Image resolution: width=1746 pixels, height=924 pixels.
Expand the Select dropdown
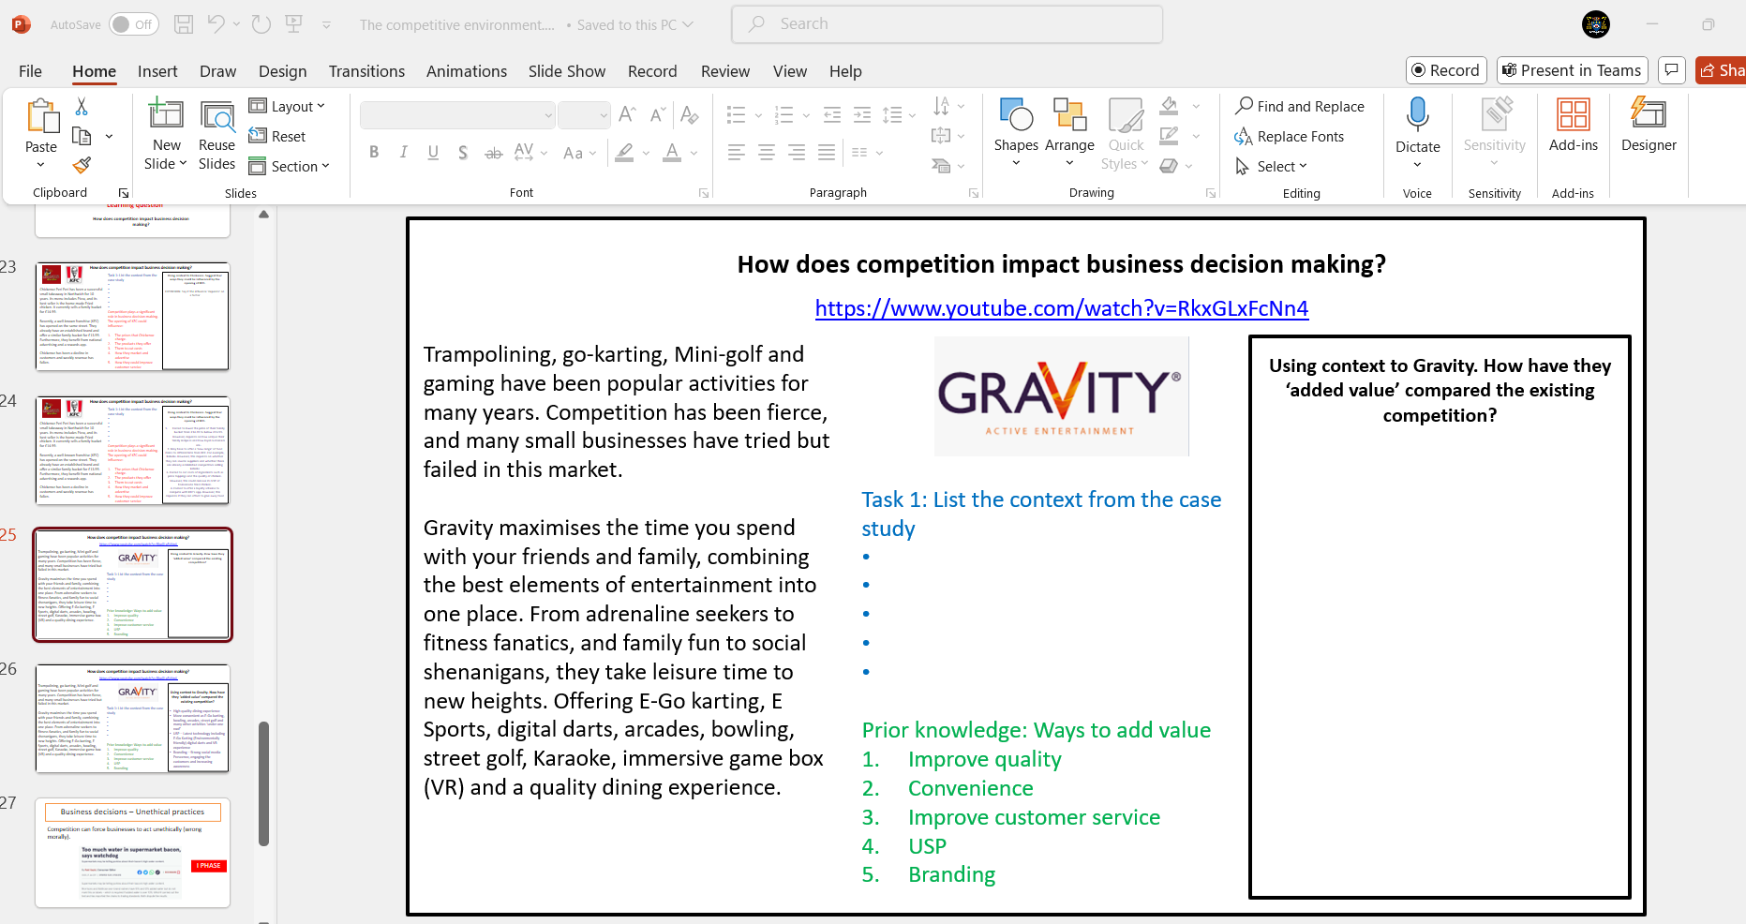pyautogui.click(x=1272, y=166)
